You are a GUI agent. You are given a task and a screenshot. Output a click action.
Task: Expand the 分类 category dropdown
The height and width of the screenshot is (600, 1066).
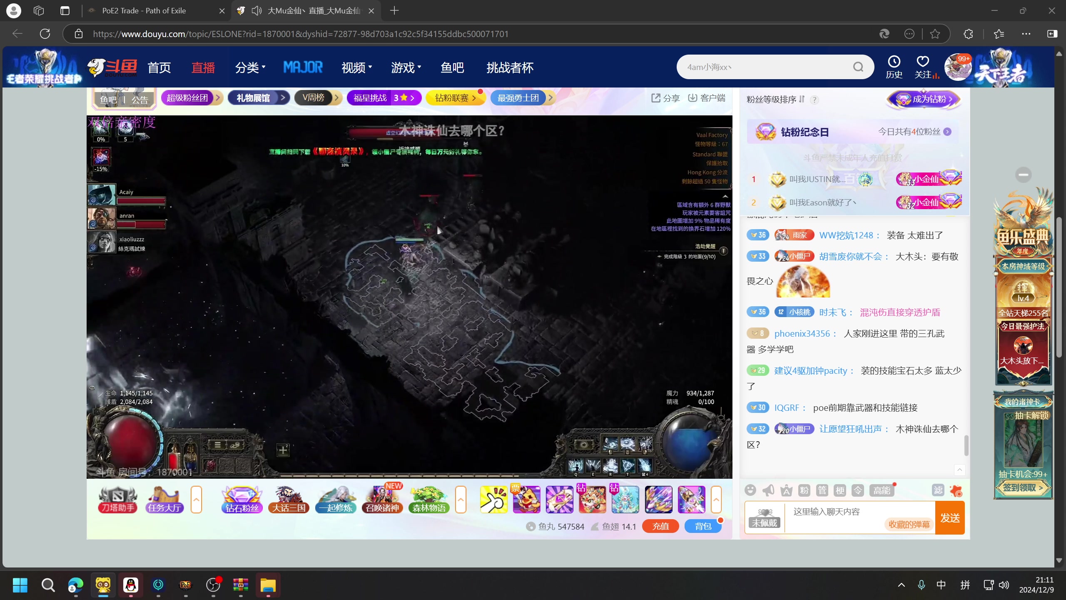[x=250, y=67]
